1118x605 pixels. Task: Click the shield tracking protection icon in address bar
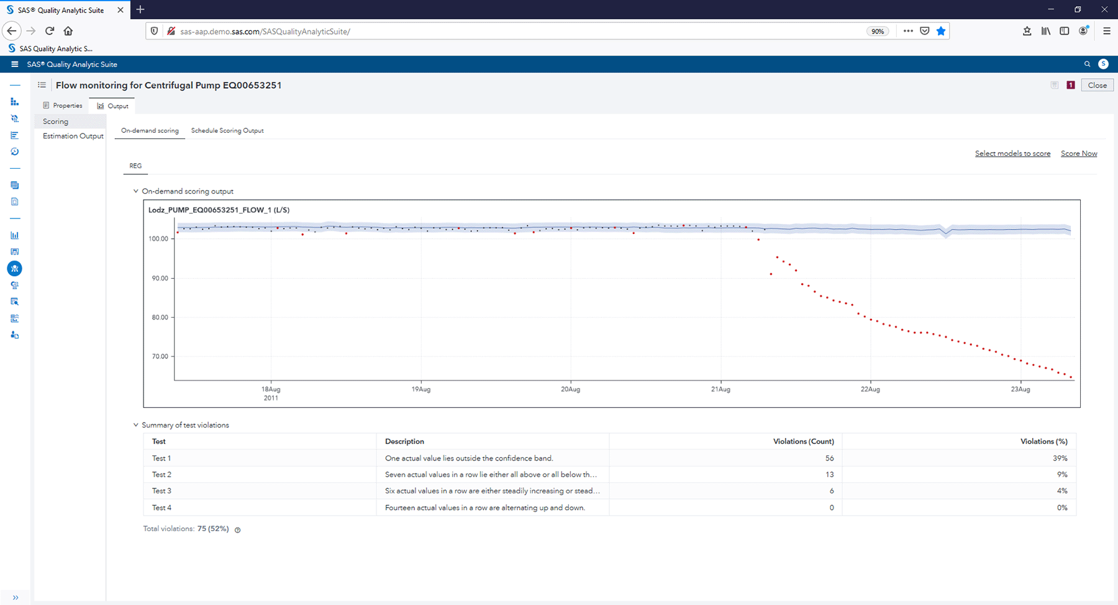tap(155, 31)
